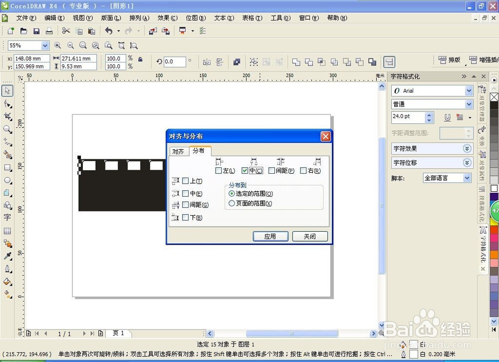Expand the 字符效果 section
499x362 pixels.
point(468,148)
